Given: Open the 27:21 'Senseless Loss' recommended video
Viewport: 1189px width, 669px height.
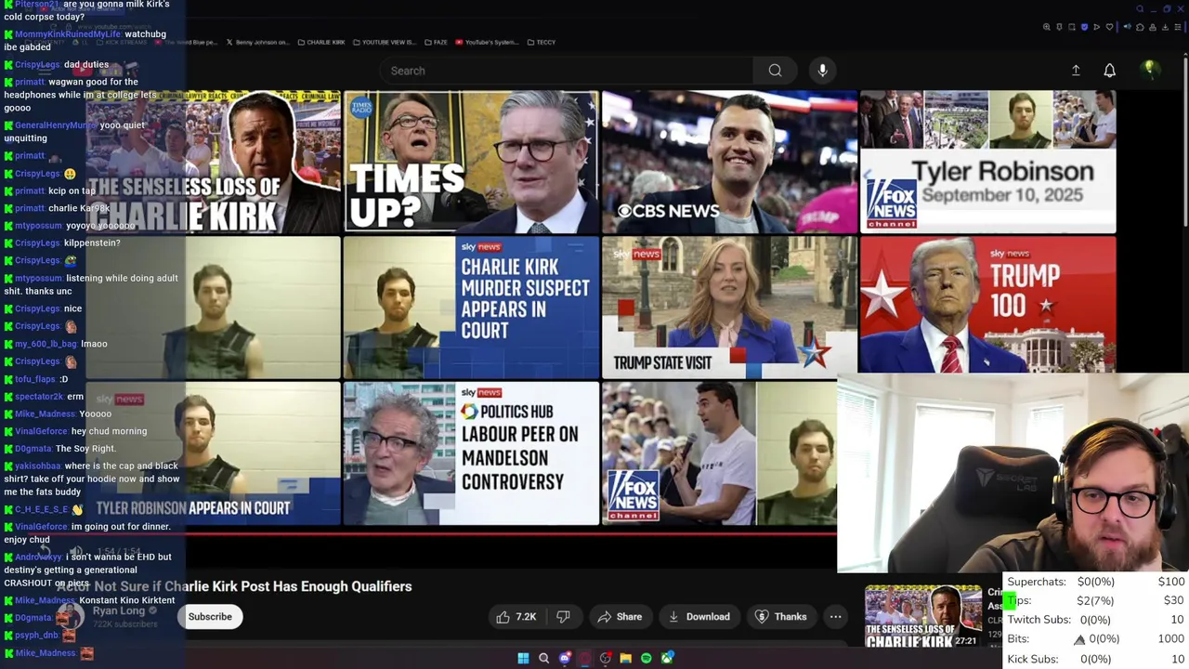Looking at the screenshot, I should point(922,616).
